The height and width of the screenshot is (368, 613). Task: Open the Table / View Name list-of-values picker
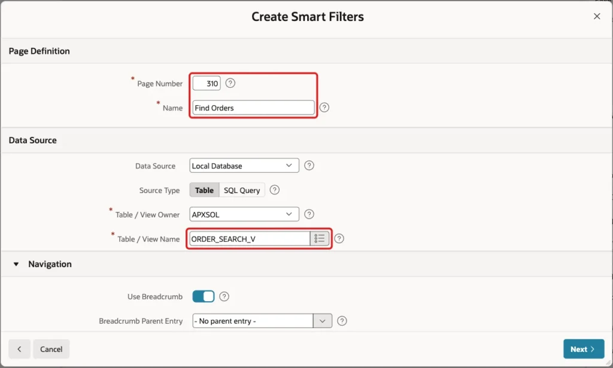pos(320,238)
